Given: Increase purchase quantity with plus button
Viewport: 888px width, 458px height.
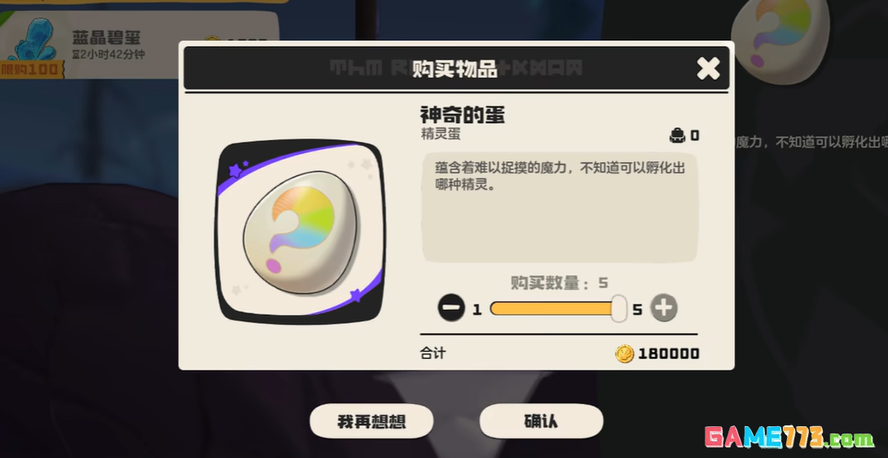Looking at the screenshot, I should (664, 309).
